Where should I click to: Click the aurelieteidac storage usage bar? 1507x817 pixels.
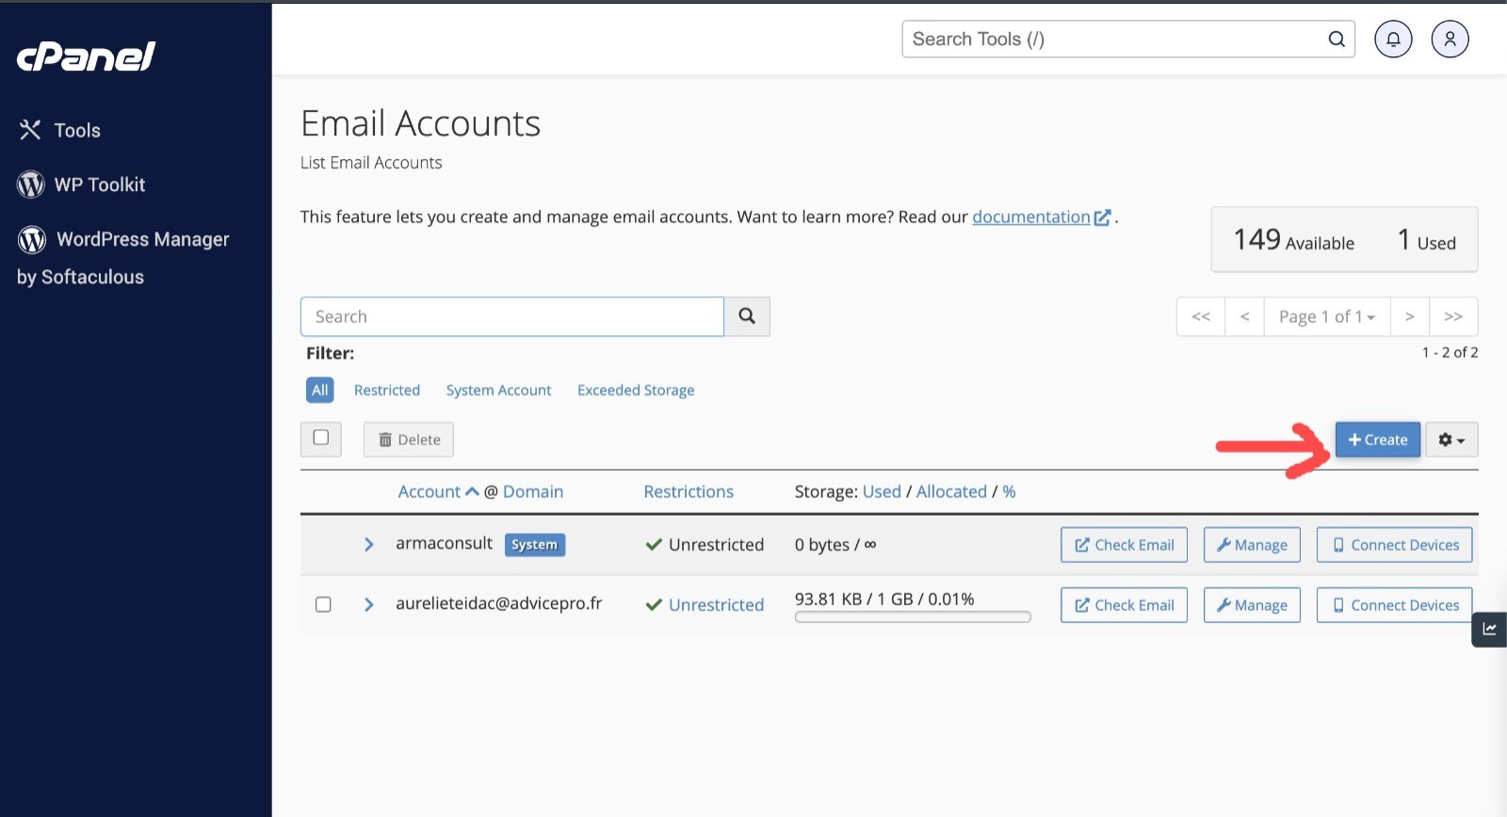tap(913, 617)
